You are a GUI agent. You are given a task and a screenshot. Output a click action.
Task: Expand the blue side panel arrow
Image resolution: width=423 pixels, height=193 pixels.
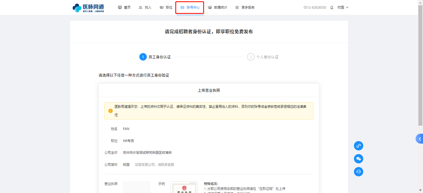[420, 139]
